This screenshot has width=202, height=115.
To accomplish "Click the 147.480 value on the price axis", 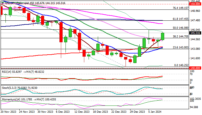I will coord(196,20).
